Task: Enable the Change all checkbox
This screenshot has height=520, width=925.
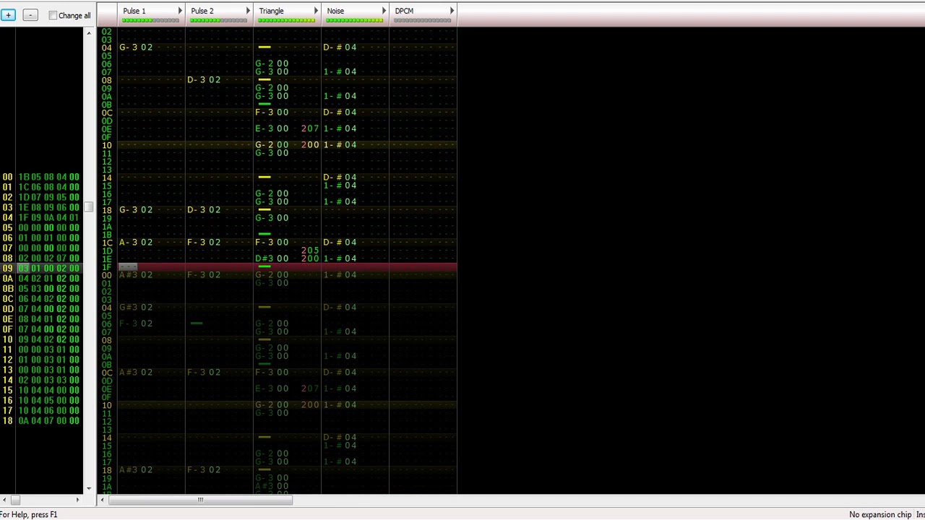Action: point(53,15)
